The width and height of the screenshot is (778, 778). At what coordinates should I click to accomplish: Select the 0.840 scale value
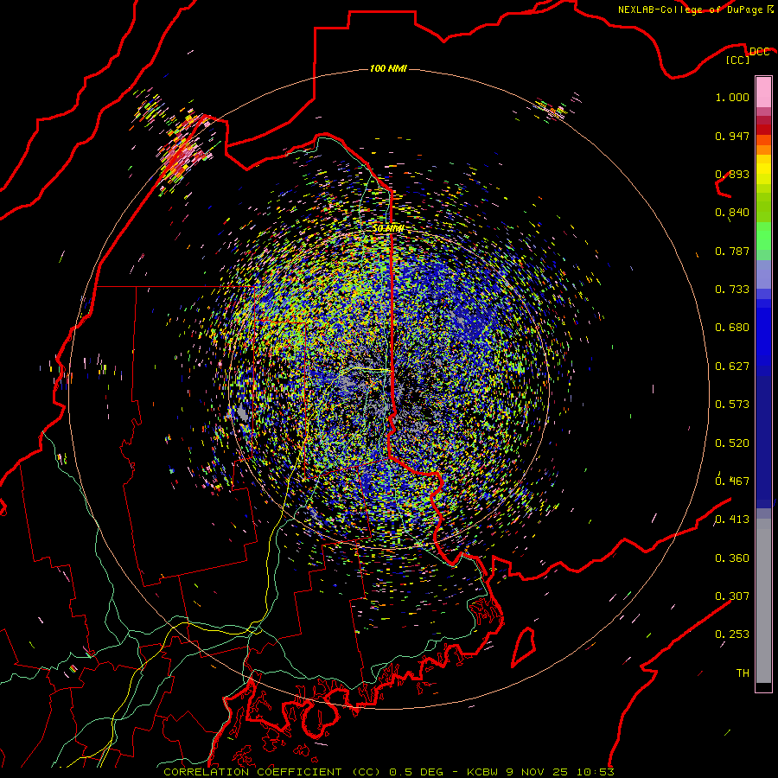point(732,213)
